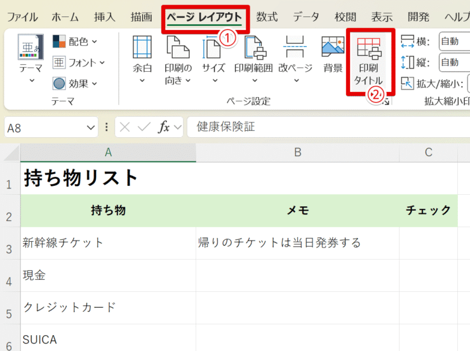The width and height of the screenshot is (470, 351).
Task: Select row 2 header
Action: point(10,211)
